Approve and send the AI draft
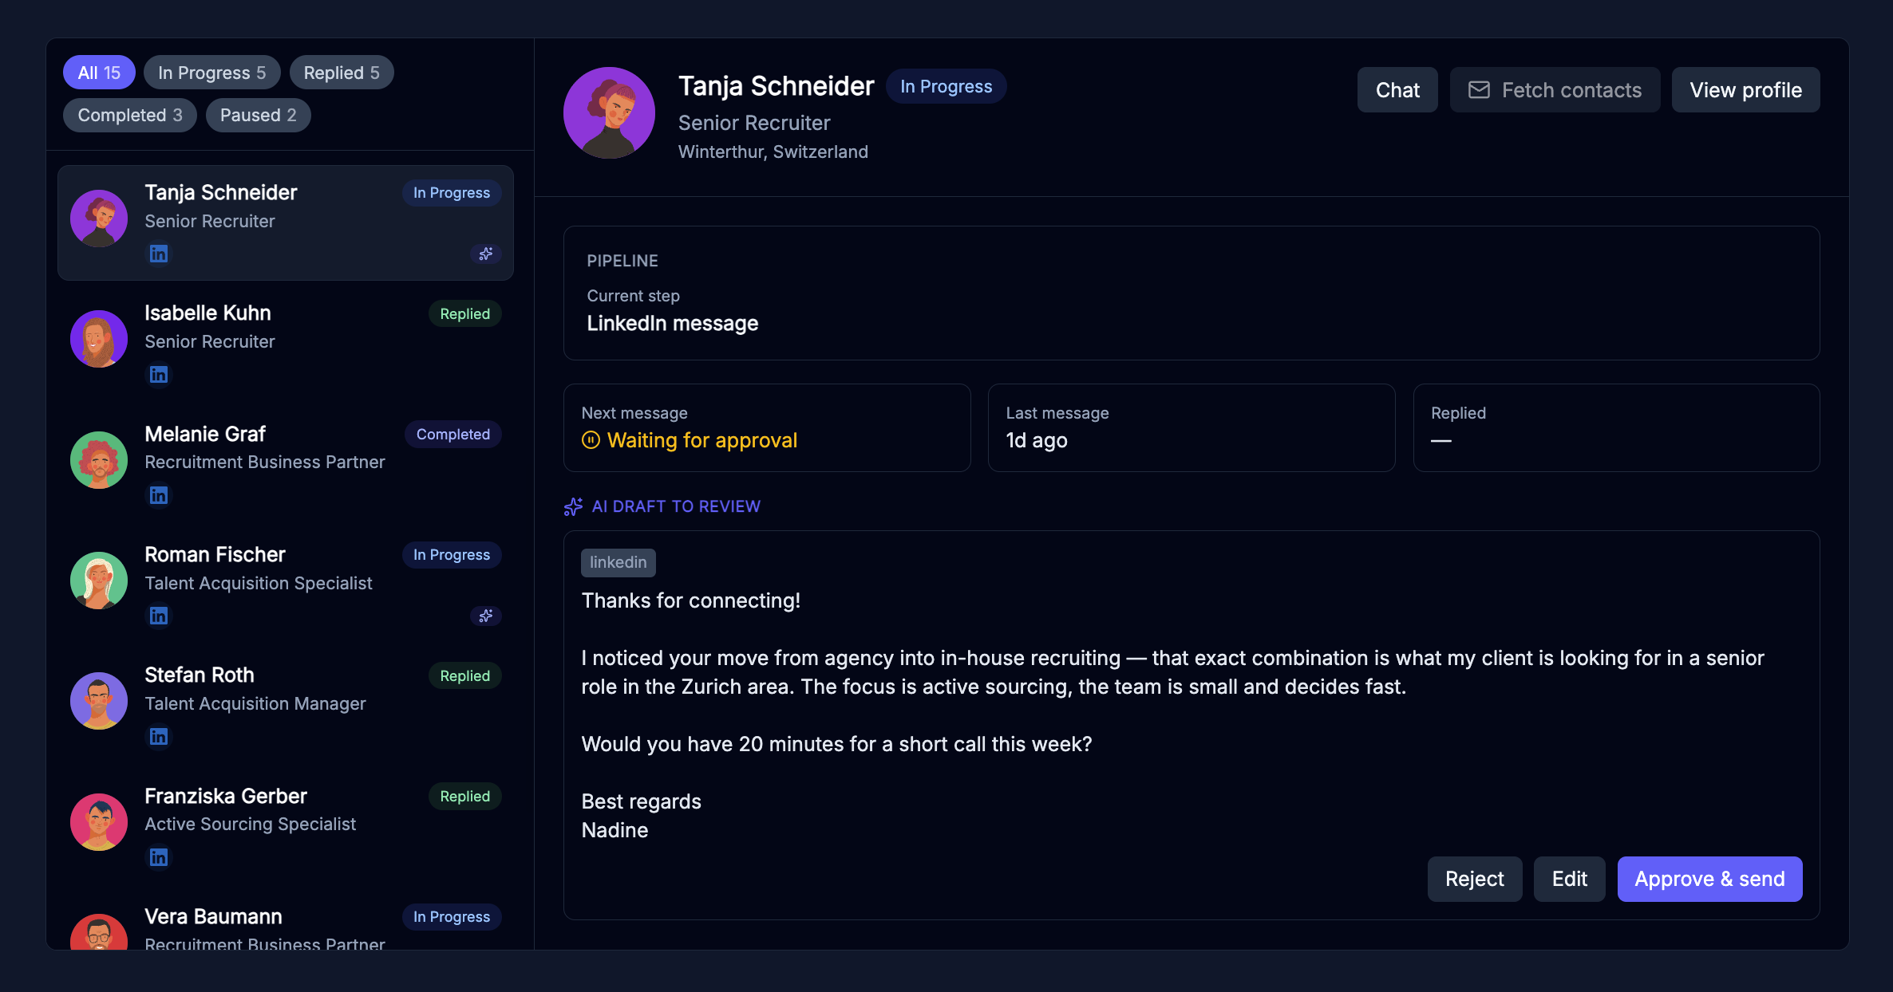The image size is (1893, 992). (1709, 879)
